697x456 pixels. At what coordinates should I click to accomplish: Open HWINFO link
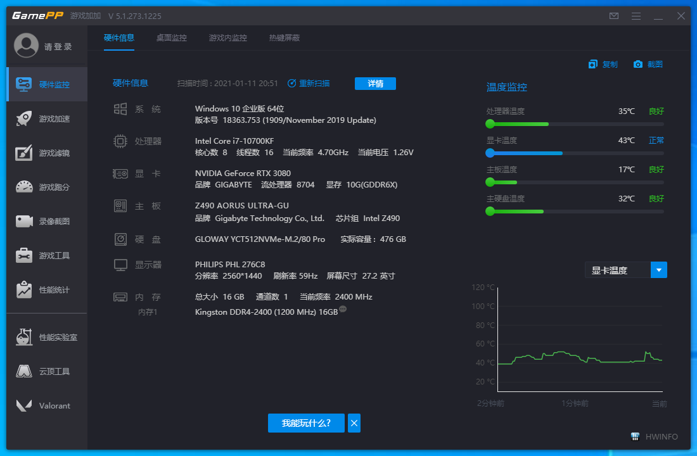pos(662,437)
